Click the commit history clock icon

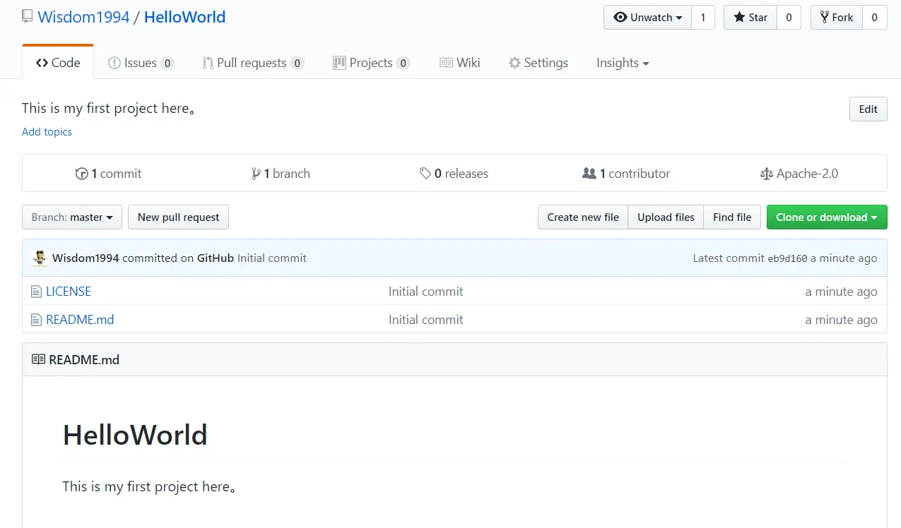tap(82, 174)
